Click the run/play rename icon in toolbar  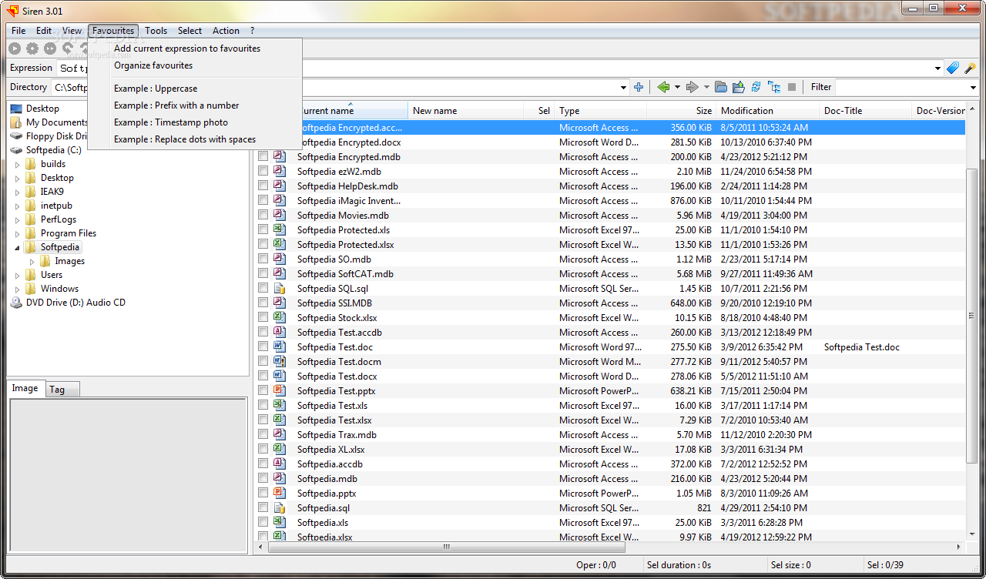coord(15,49)
